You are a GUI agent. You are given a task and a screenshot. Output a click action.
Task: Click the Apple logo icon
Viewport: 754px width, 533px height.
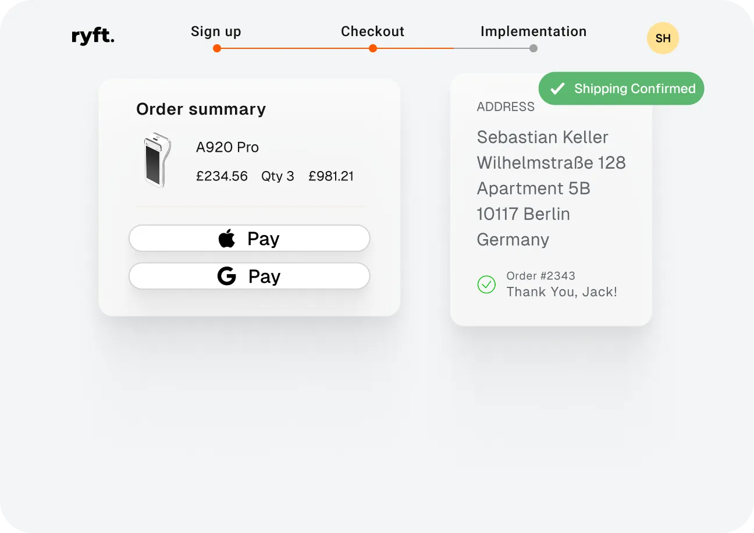coord(227,239)
